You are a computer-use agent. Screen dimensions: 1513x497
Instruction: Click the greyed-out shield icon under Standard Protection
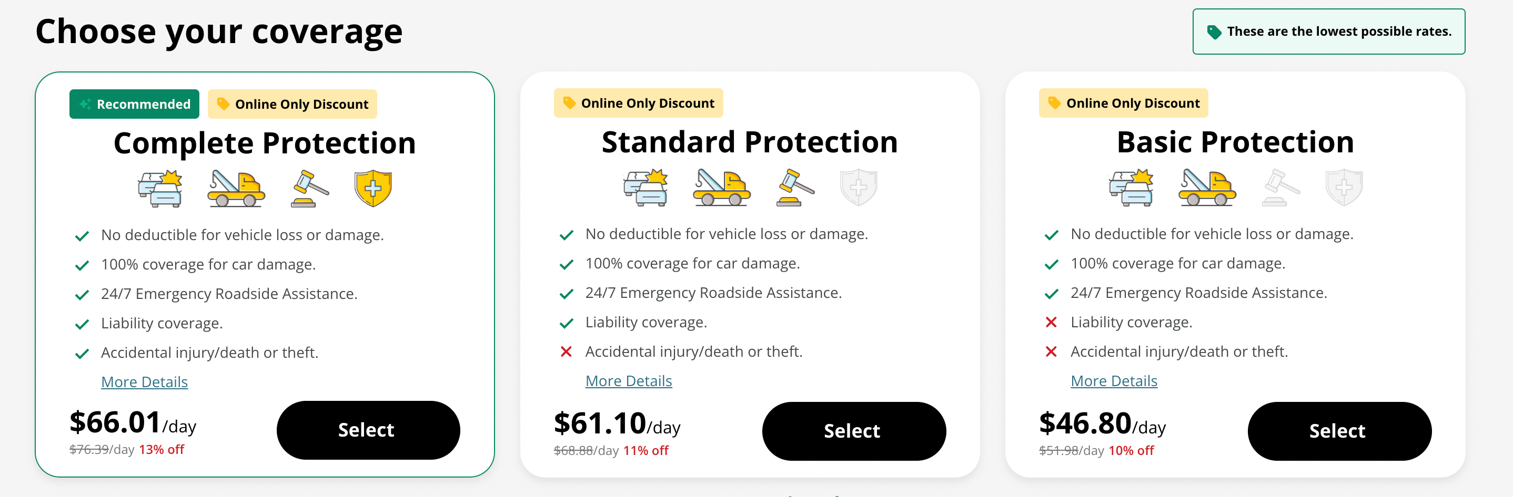coord(858,188)
